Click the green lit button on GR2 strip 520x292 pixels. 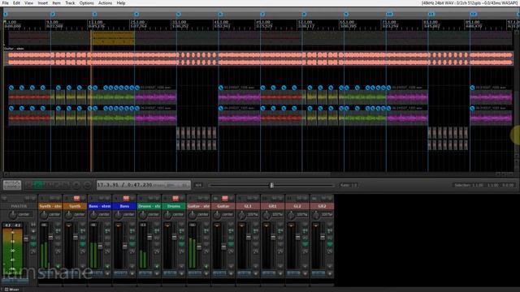(330, 244)
